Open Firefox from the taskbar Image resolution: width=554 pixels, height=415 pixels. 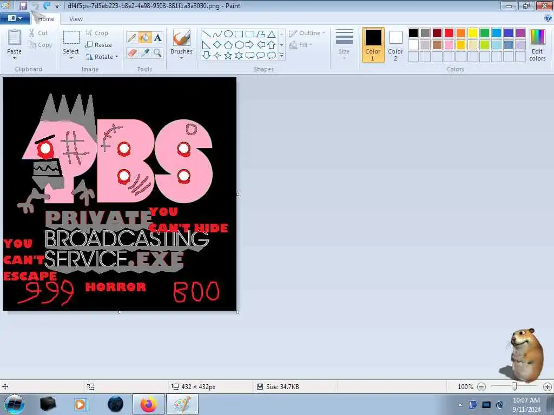149,404
